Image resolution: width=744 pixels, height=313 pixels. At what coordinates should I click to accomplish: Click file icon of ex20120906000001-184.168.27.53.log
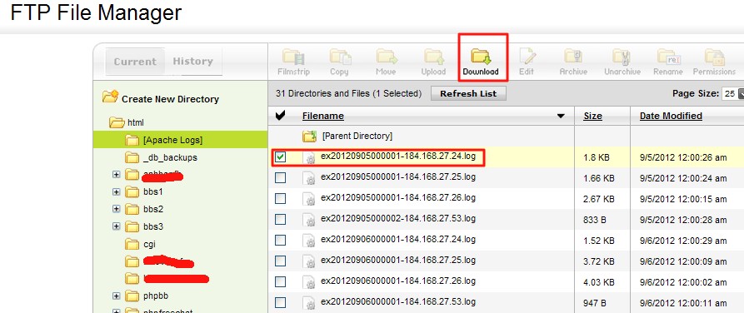coord(309,303)
